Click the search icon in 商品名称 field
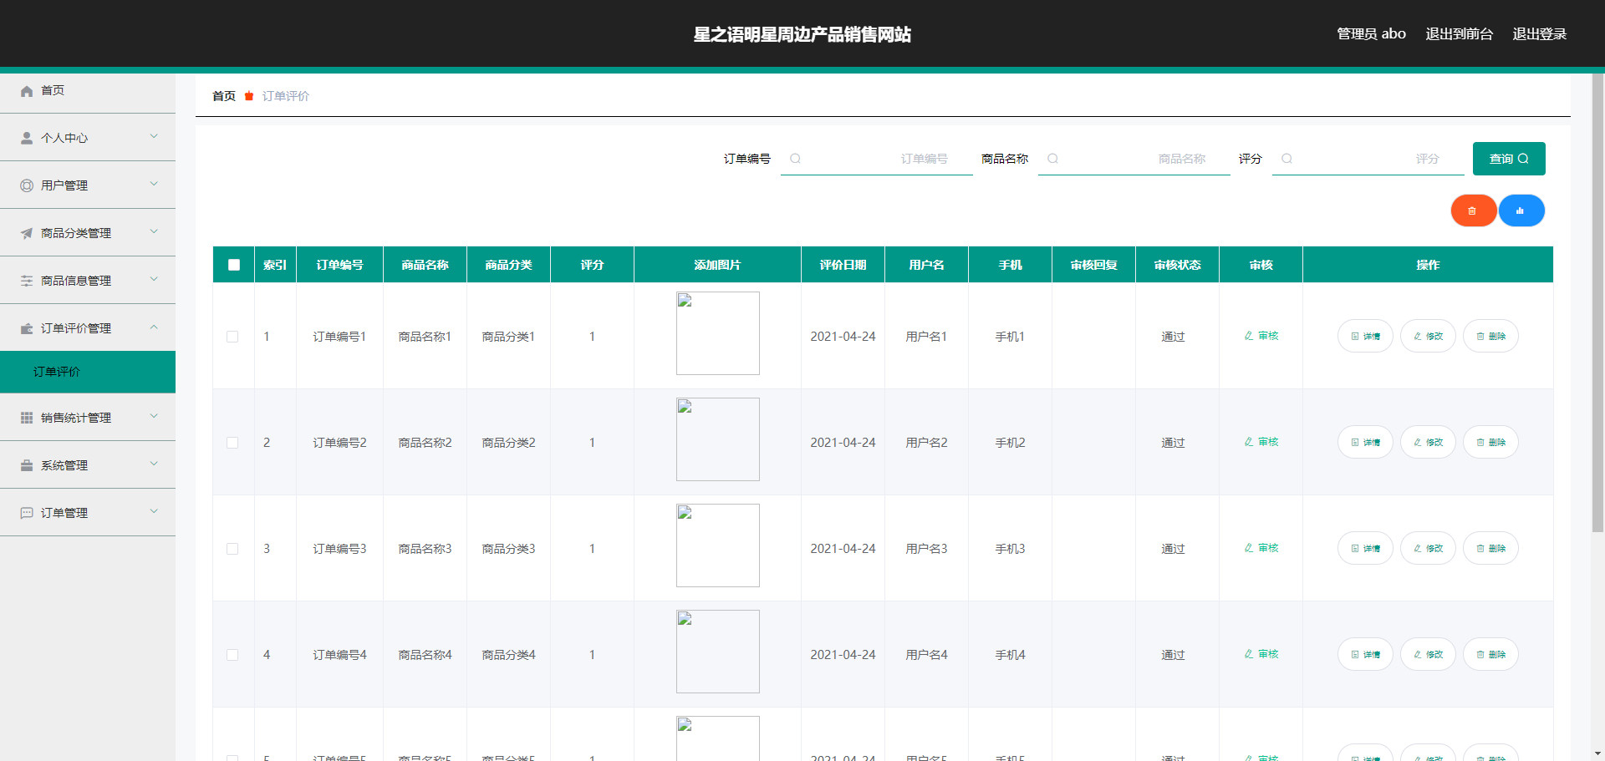This screenshot has height=761, width=1605. 1052,159
